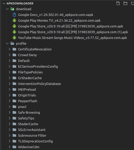Screen dimensions: 134x150
Task: Expand the Default folder chevron
Action: tap(9, 61)
